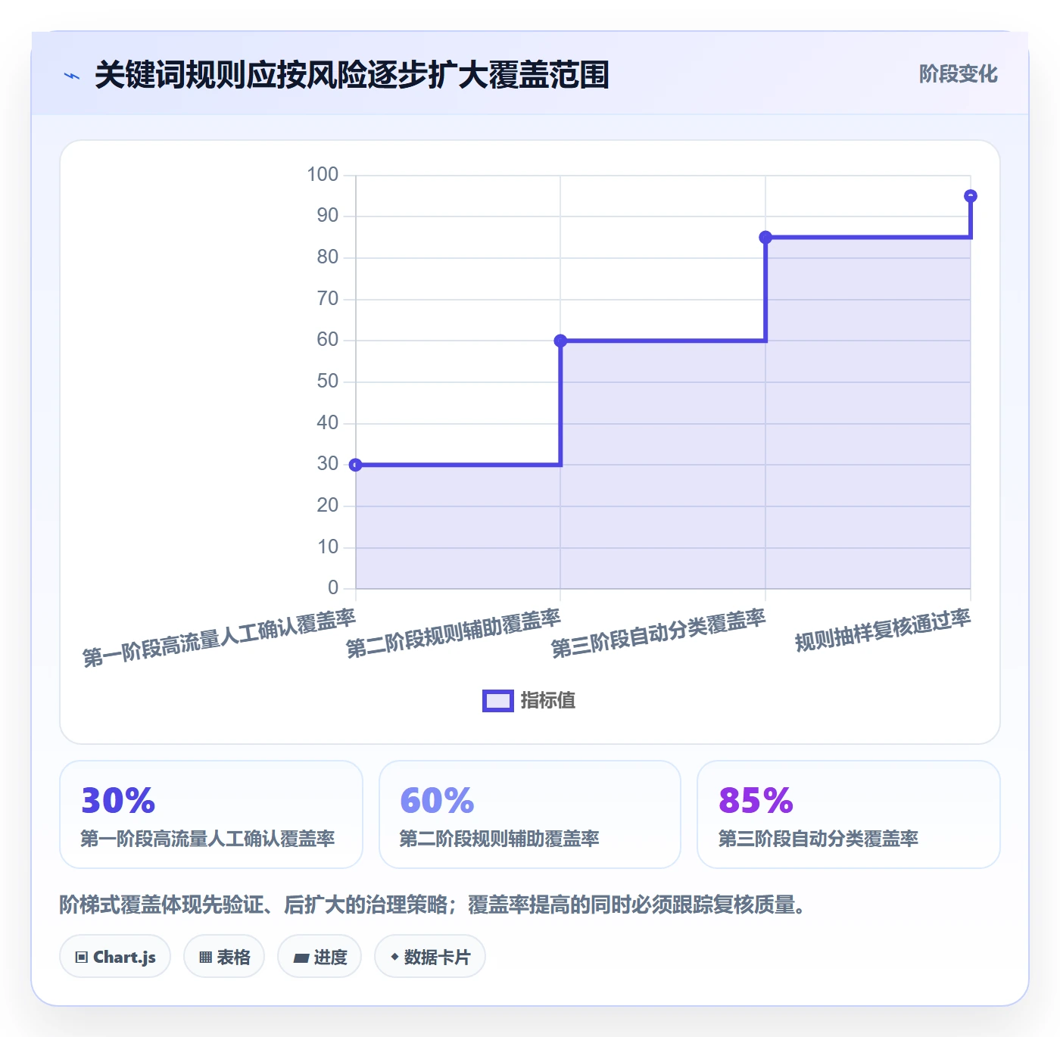Image resolution: width=1060 pixels, height=1037 pixels.
Task: Click the 进度 tag
Action: (320, 957)
